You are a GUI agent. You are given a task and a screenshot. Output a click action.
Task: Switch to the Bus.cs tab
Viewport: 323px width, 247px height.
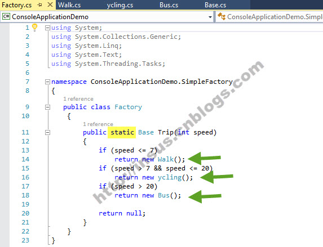[169, 5]
